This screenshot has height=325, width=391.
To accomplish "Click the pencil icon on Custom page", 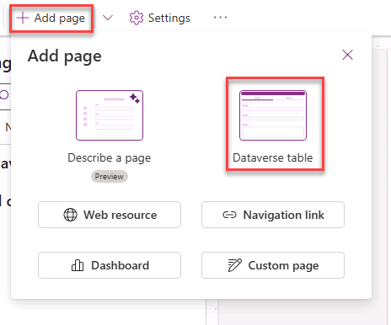I will (234, 265).
